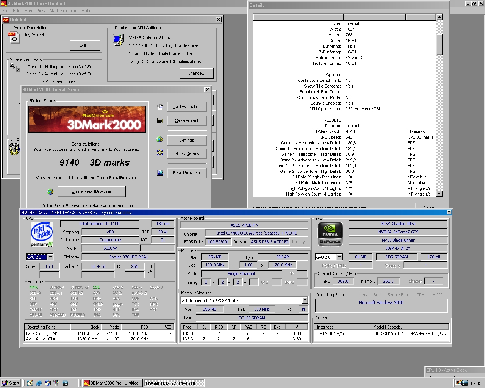Click the ResultBrowser button
Screen dimensions: 485x388
pyautogui.click(x=187, y=173)
